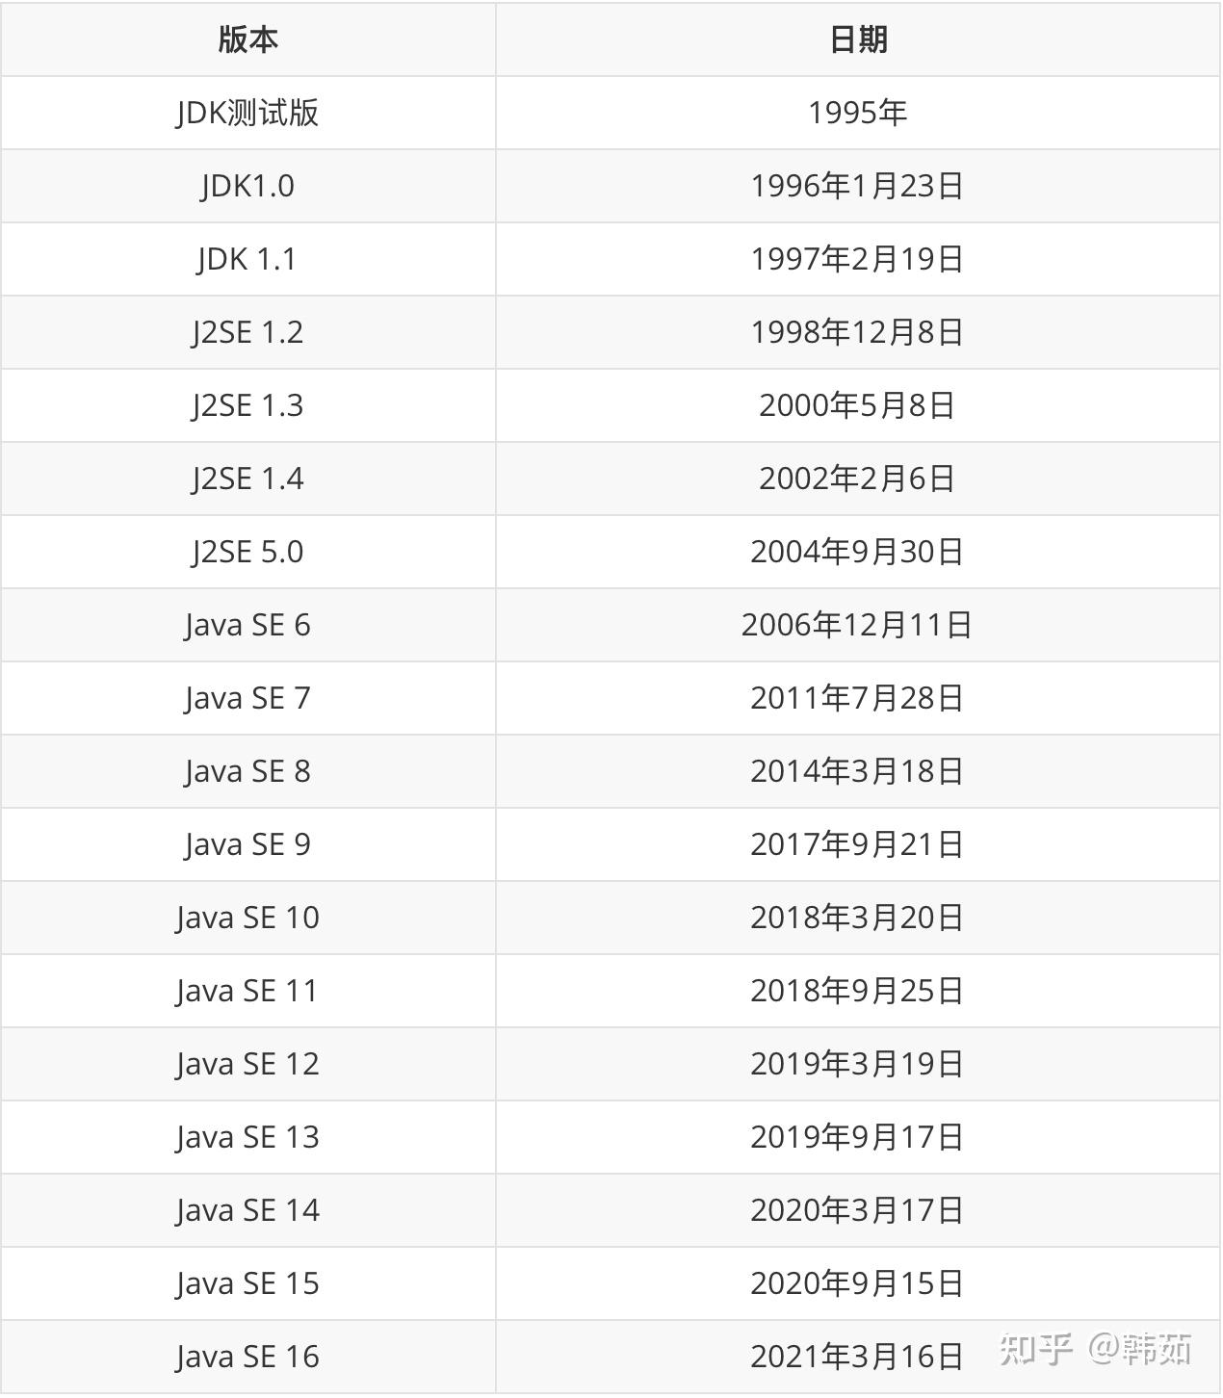Click the 2017年9月21日 date cell
The width and height of the screenshot is (1223, 1398).
857,844
